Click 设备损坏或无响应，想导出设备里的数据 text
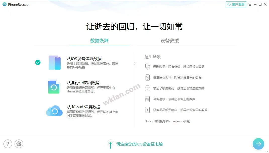Screen dimensions: 269x153 click(180, 110)
